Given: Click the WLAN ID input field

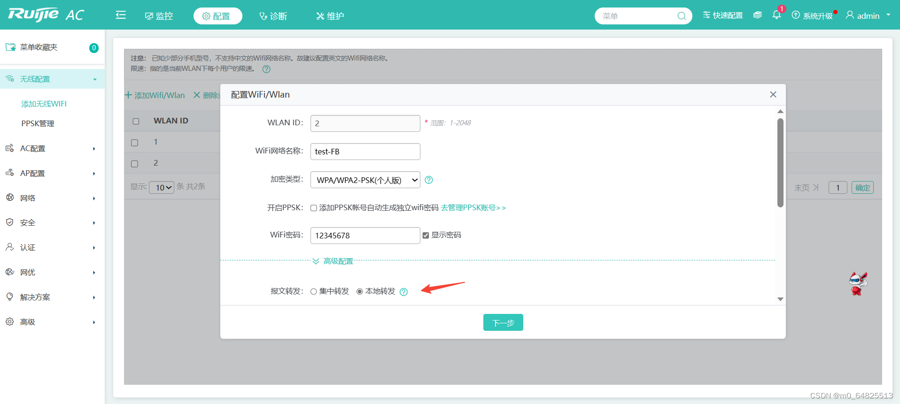Looking at the screenshot, I should point(365,123).
